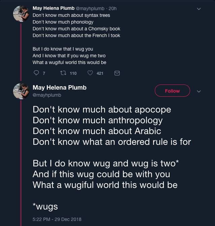Click the @mayhplumb handle under the bold name

(x=47, y=95)
